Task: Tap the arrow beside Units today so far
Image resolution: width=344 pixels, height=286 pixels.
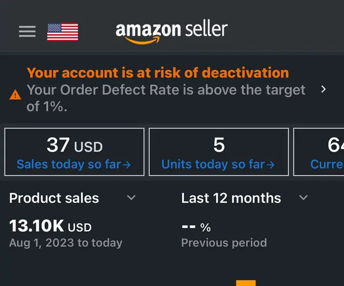Action: [270, 165]
